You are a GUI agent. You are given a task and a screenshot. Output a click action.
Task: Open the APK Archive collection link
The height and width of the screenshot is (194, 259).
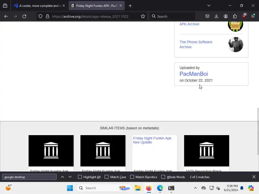coord(189,24)
